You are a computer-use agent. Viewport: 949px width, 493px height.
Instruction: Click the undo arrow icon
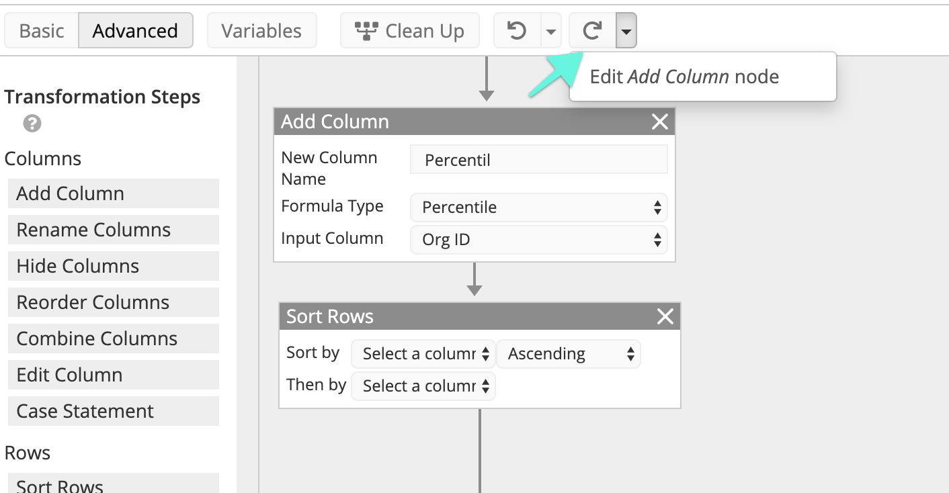pyautogui.click(x=517, y=31)
